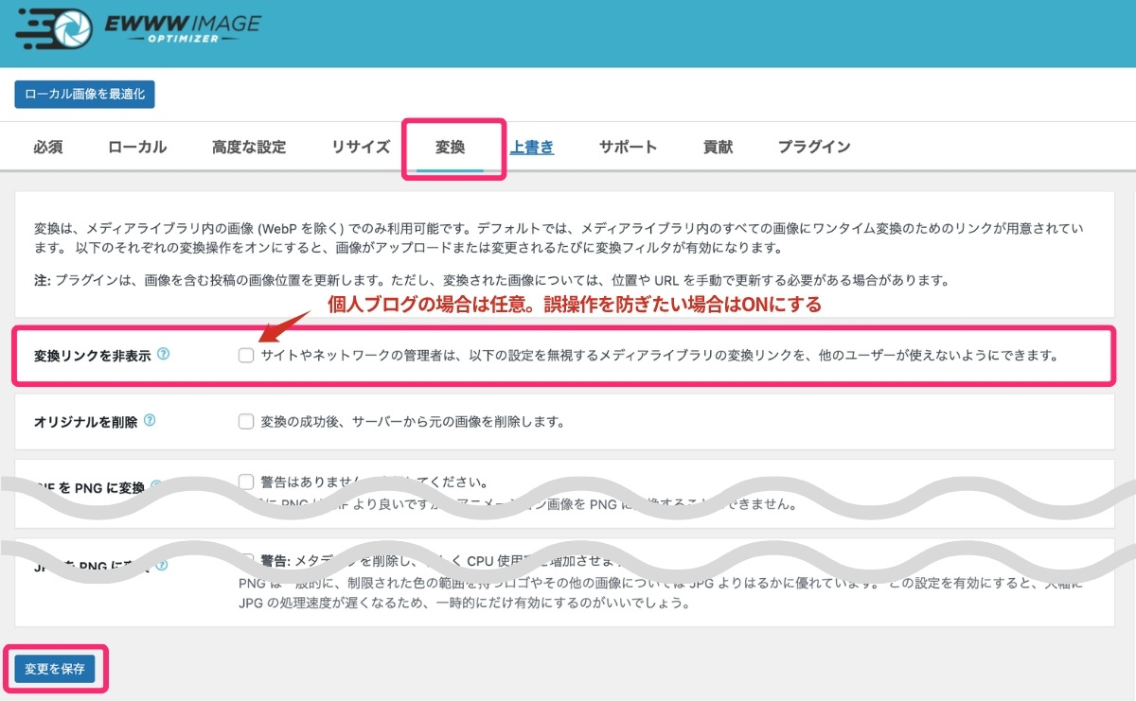Click the EWWW Image Optimizer logo icon
Screen dimensions: 1136x701
point(59,27)
